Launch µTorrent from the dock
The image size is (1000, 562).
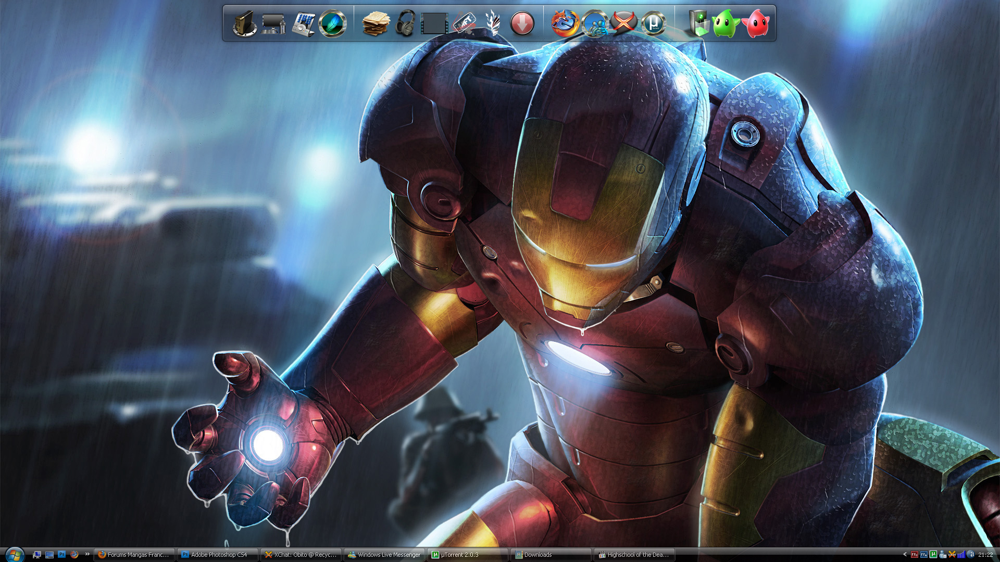pyautogui.click(x=653, y=24)
